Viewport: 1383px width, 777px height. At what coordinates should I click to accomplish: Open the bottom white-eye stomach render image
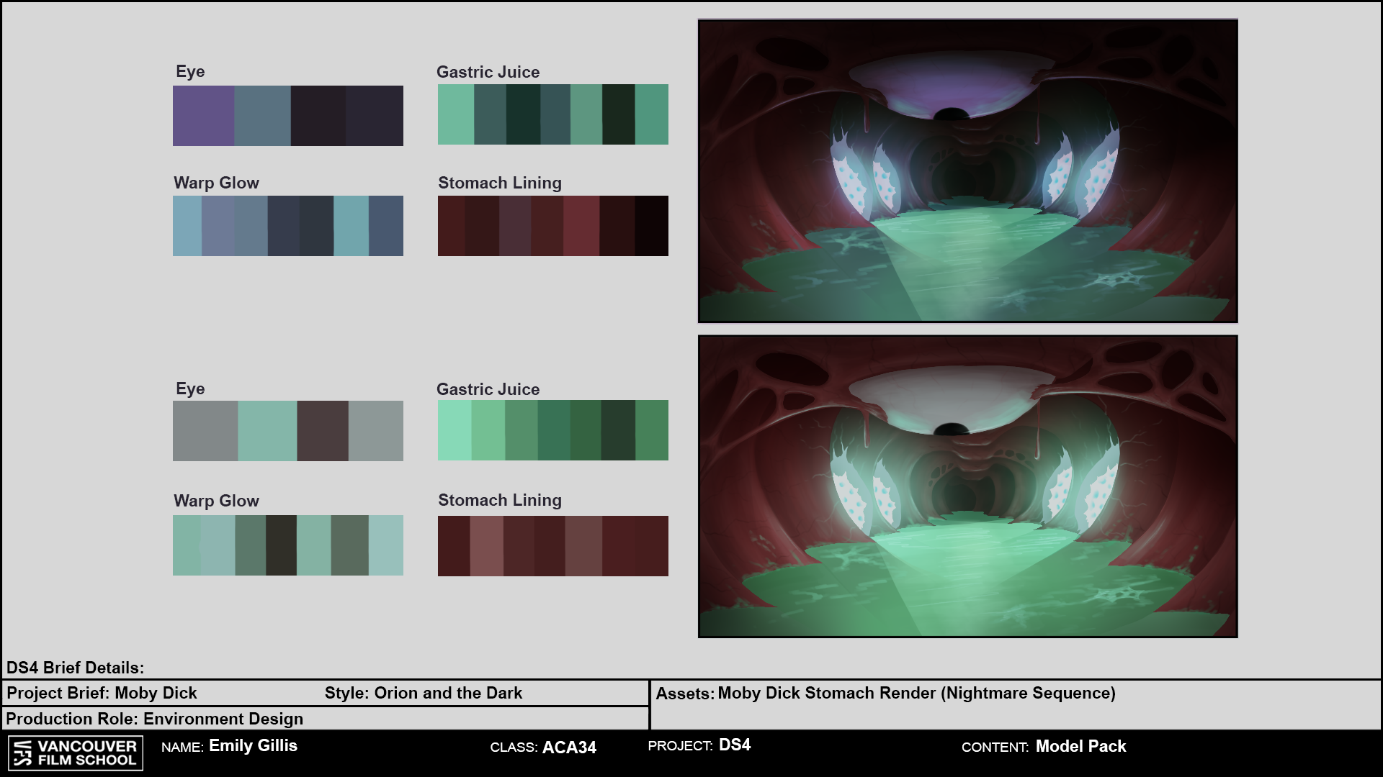(x=967, y=486)
